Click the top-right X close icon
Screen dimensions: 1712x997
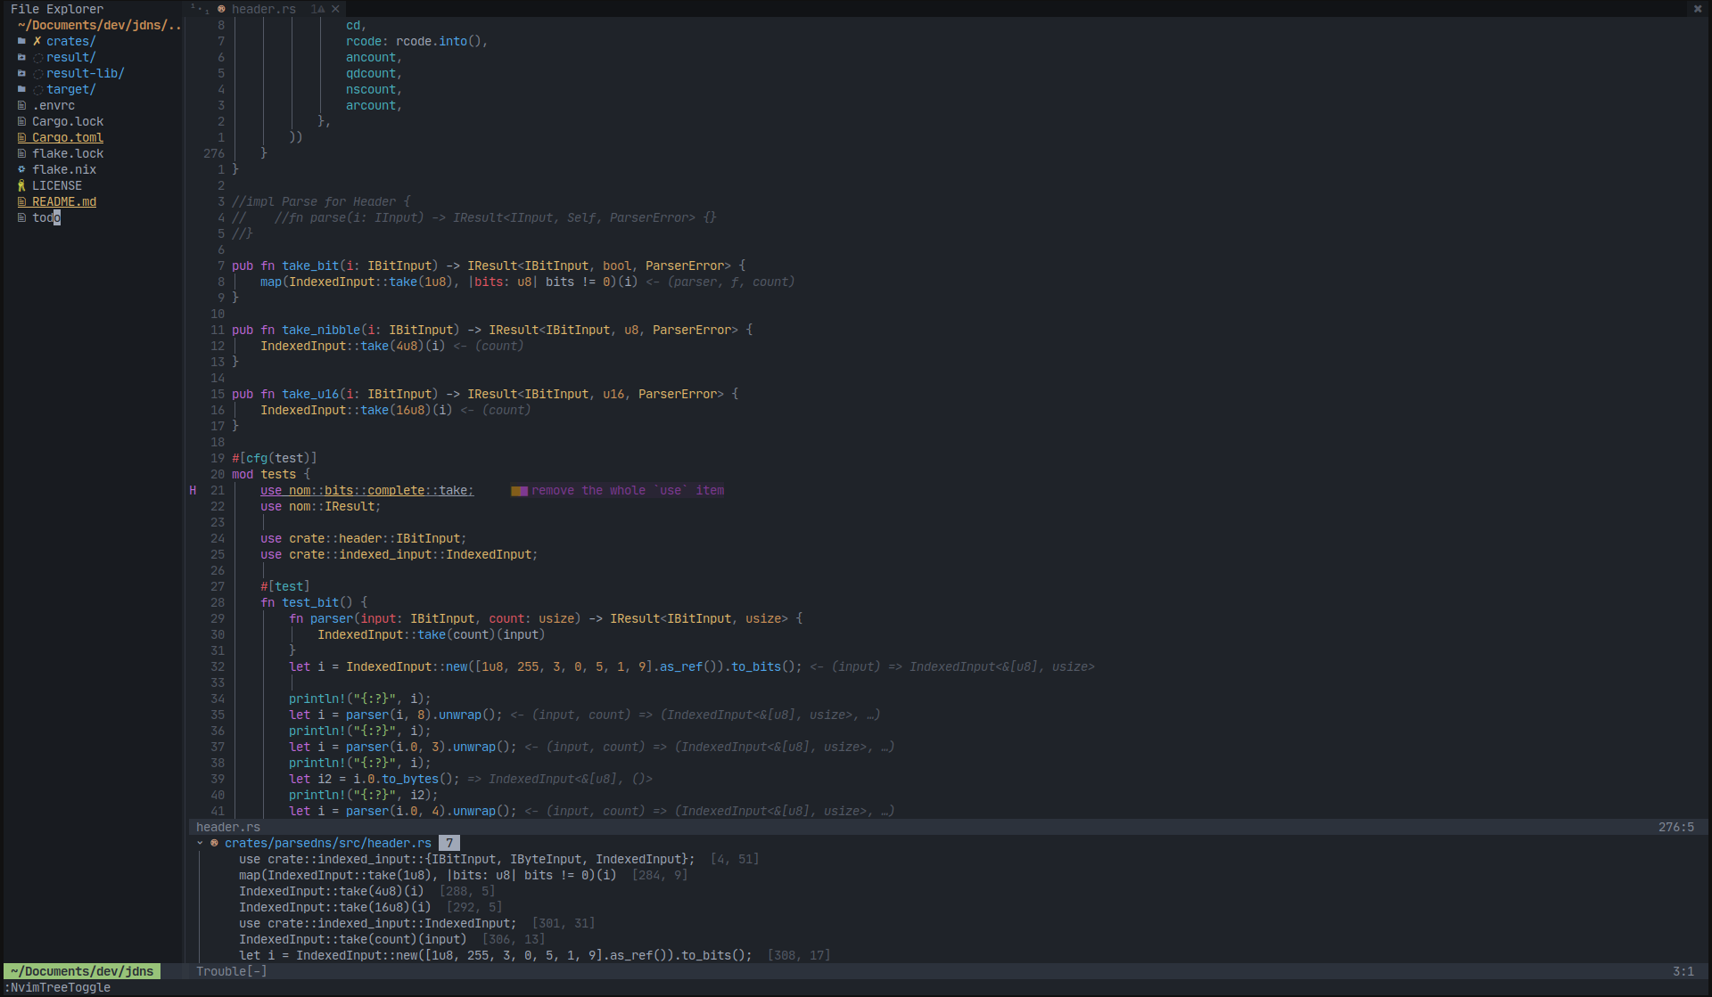coord(1698,9)
